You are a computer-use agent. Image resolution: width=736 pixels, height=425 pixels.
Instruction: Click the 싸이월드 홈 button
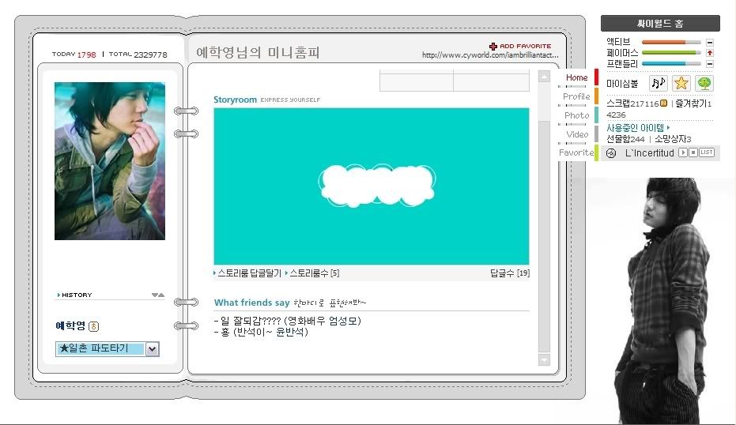(660, 24)
